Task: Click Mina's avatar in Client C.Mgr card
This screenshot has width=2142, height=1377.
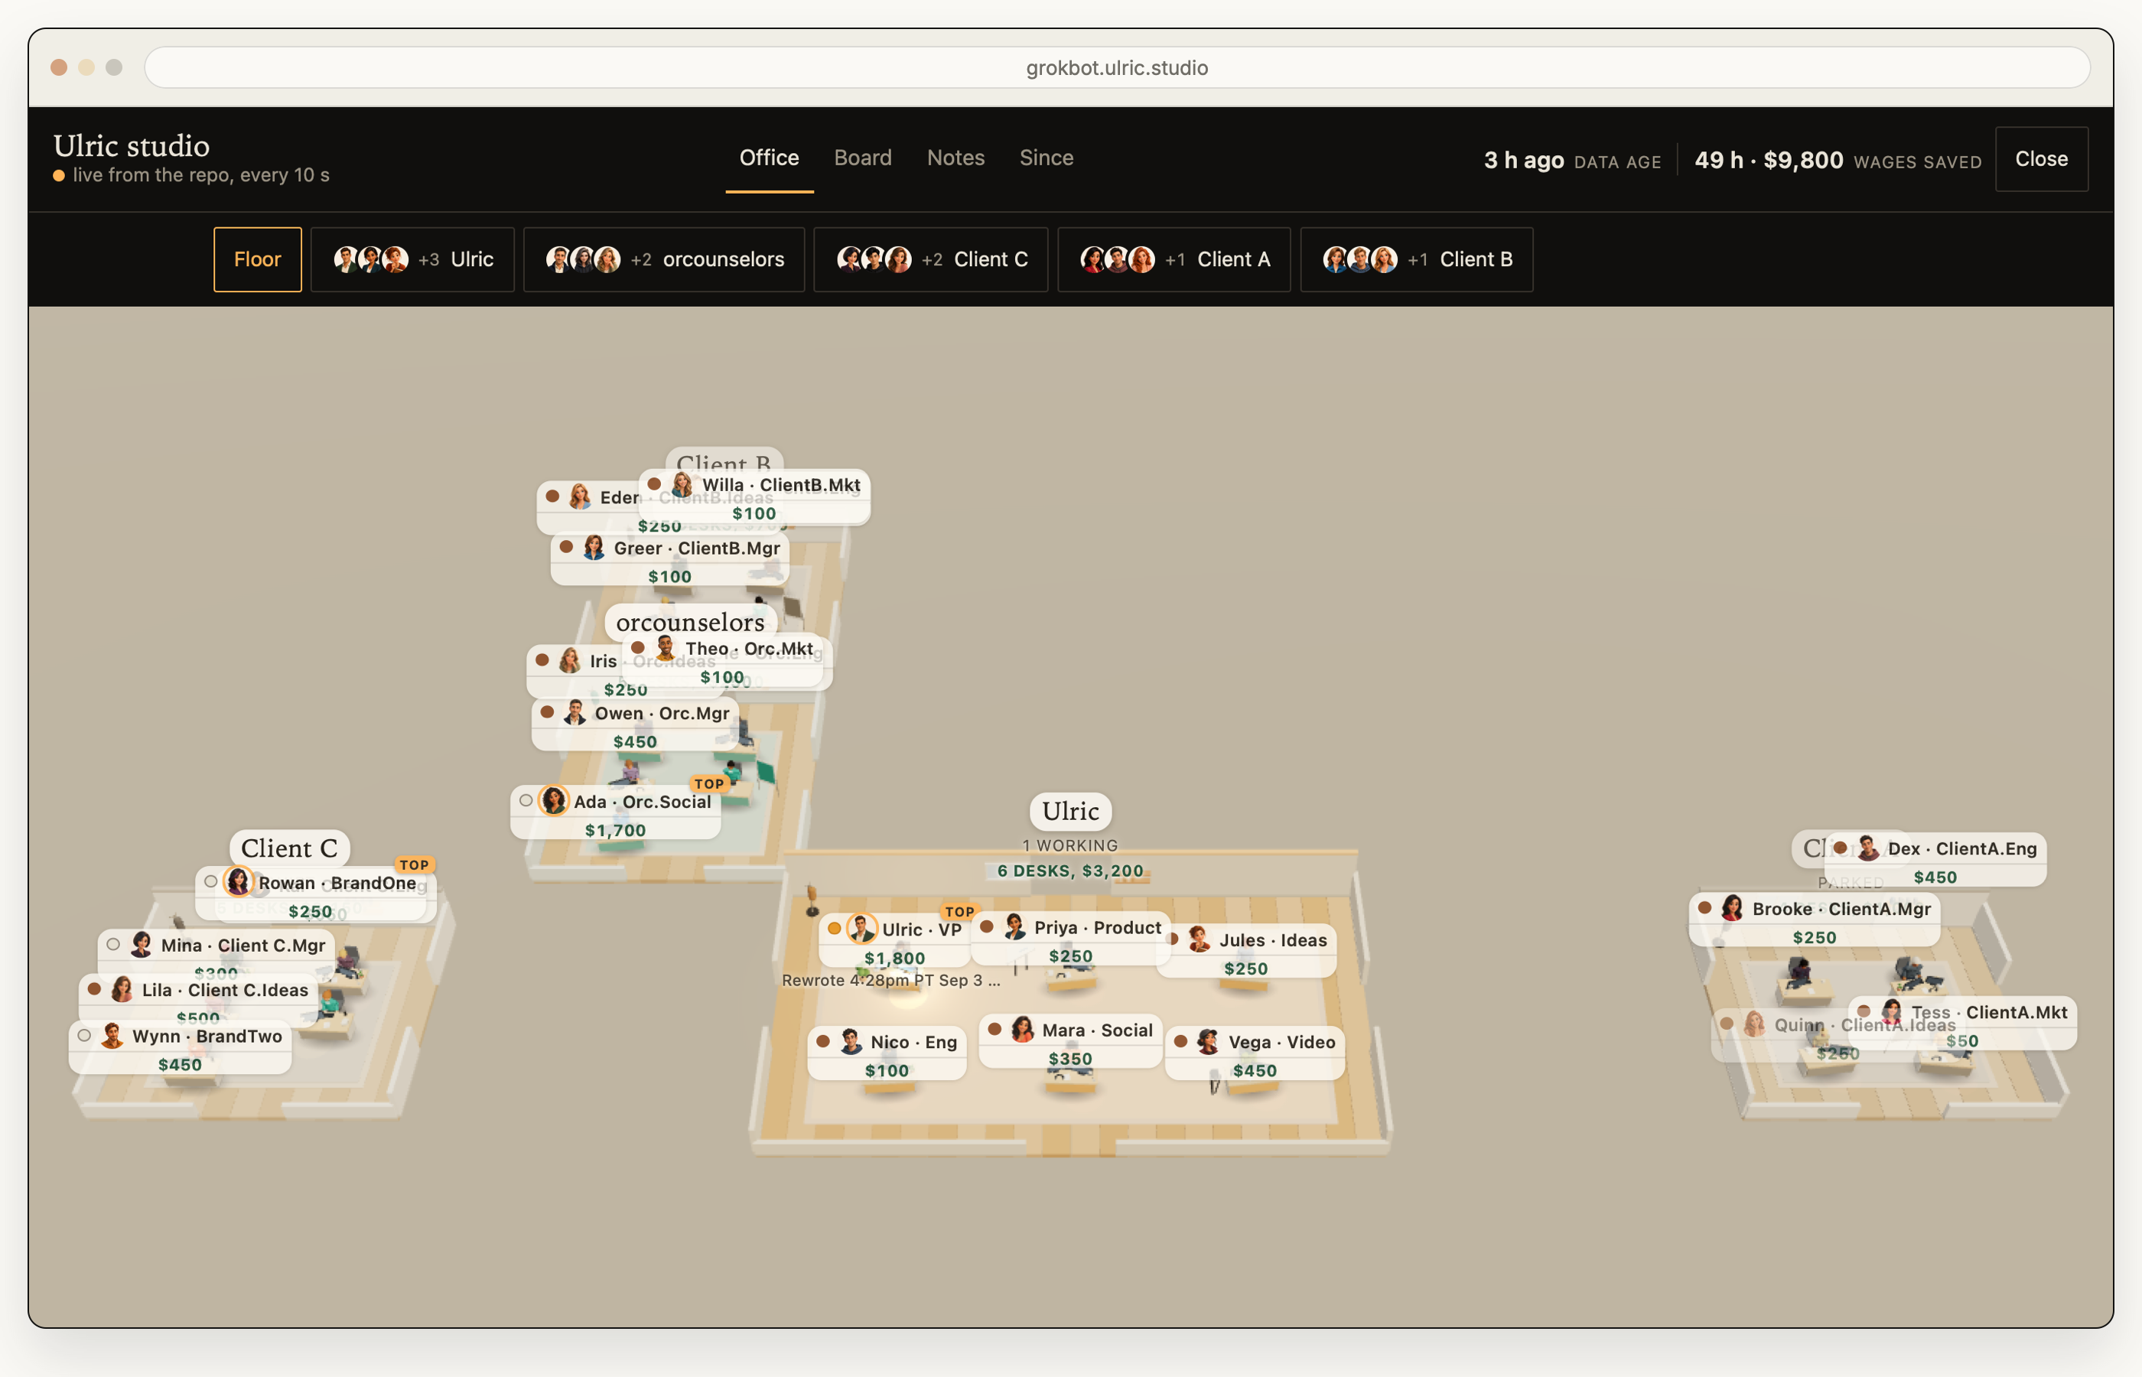Action: click(x=142, y=944)
